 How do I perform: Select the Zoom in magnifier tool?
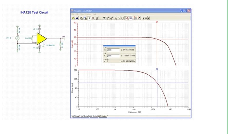93,18
